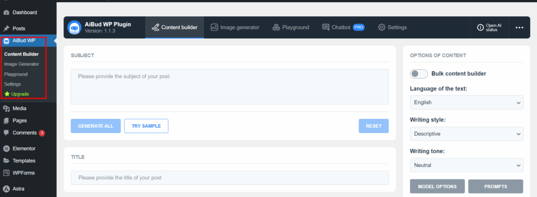Open the three-dots more options menu

pos(520,28)
